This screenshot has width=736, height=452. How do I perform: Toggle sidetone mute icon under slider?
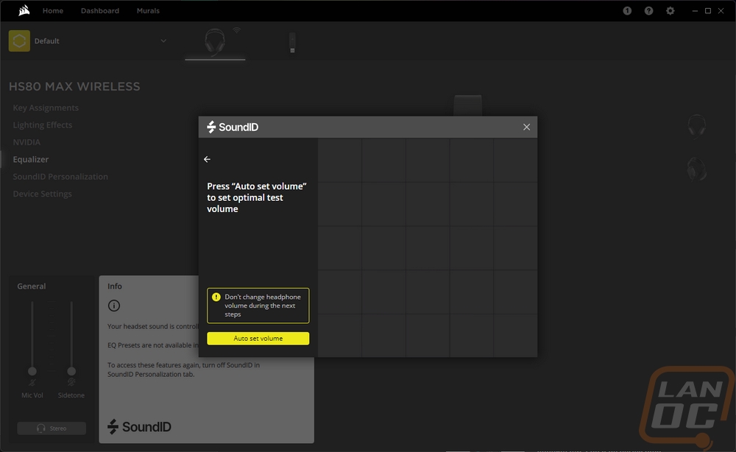coord(71,383)
